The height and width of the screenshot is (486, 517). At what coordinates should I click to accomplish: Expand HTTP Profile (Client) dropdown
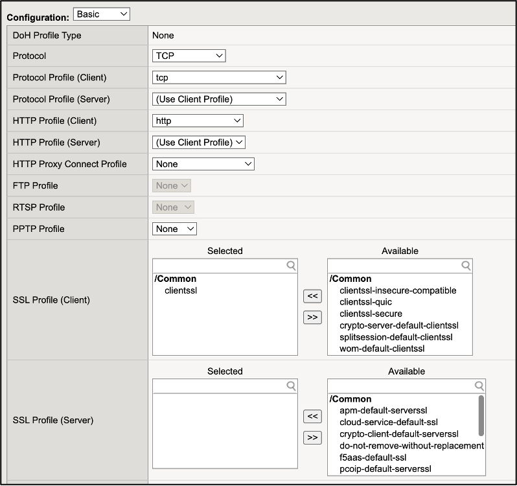tap(198, 121)
